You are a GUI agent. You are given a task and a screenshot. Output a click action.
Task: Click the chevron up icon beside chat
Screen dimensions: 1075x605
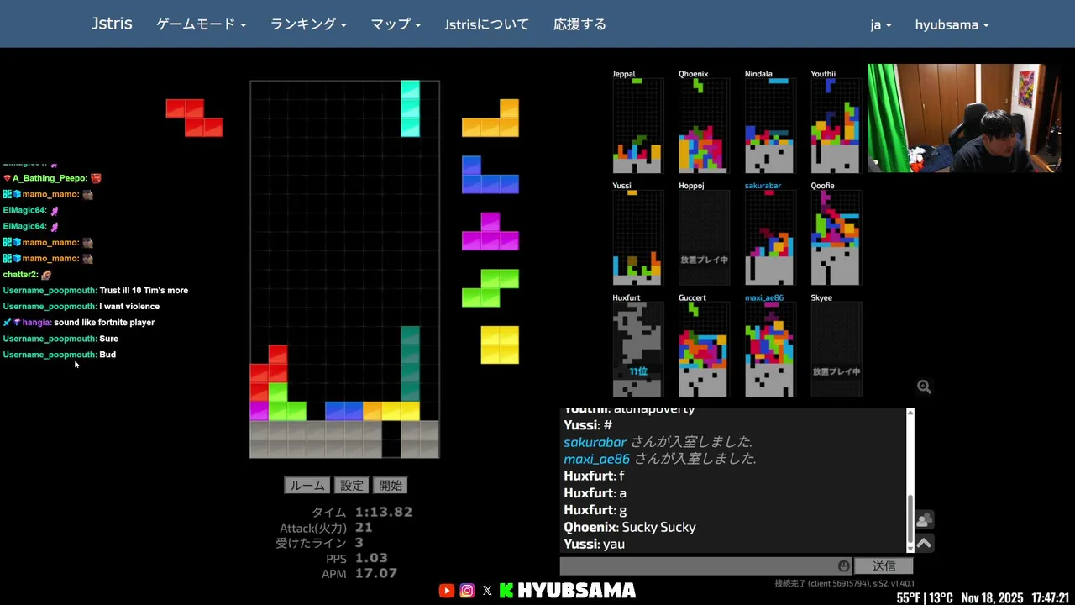coord(924,544)
